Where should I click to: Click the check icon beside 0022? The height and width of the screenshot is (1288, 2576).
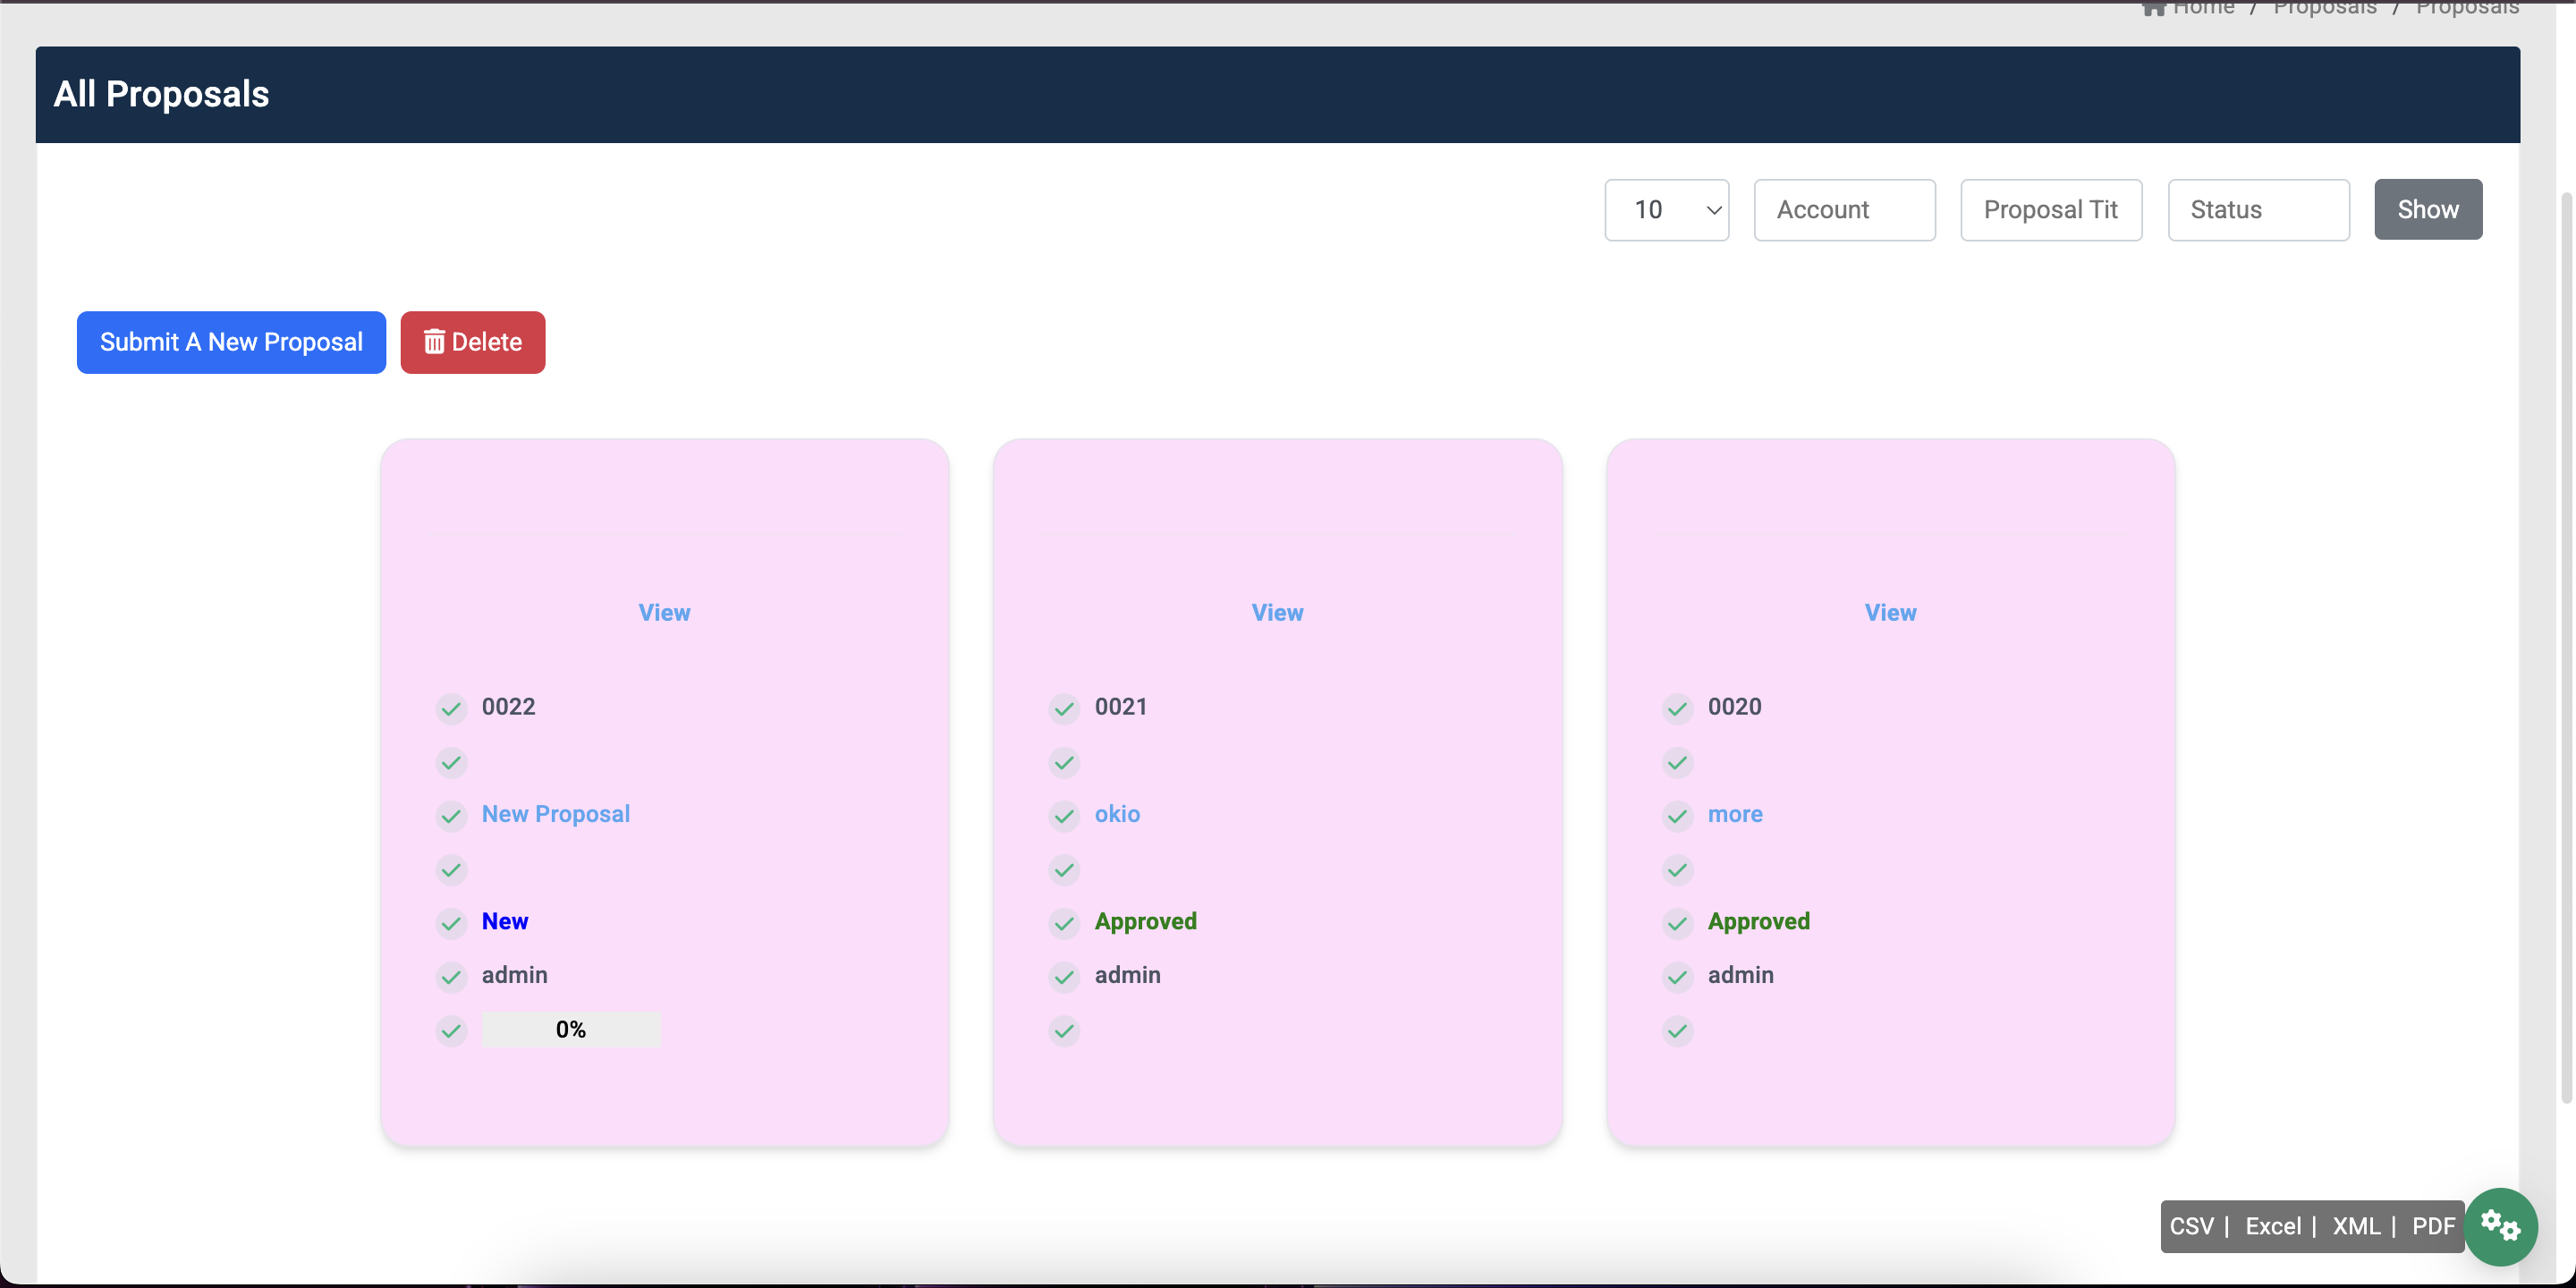pos(451,709)
